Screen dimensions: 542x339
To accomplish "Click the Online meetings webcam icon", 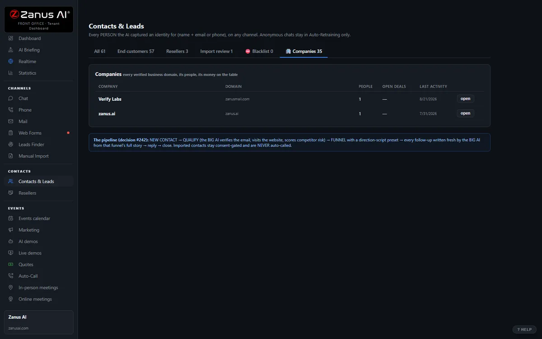I will [11, 299].
